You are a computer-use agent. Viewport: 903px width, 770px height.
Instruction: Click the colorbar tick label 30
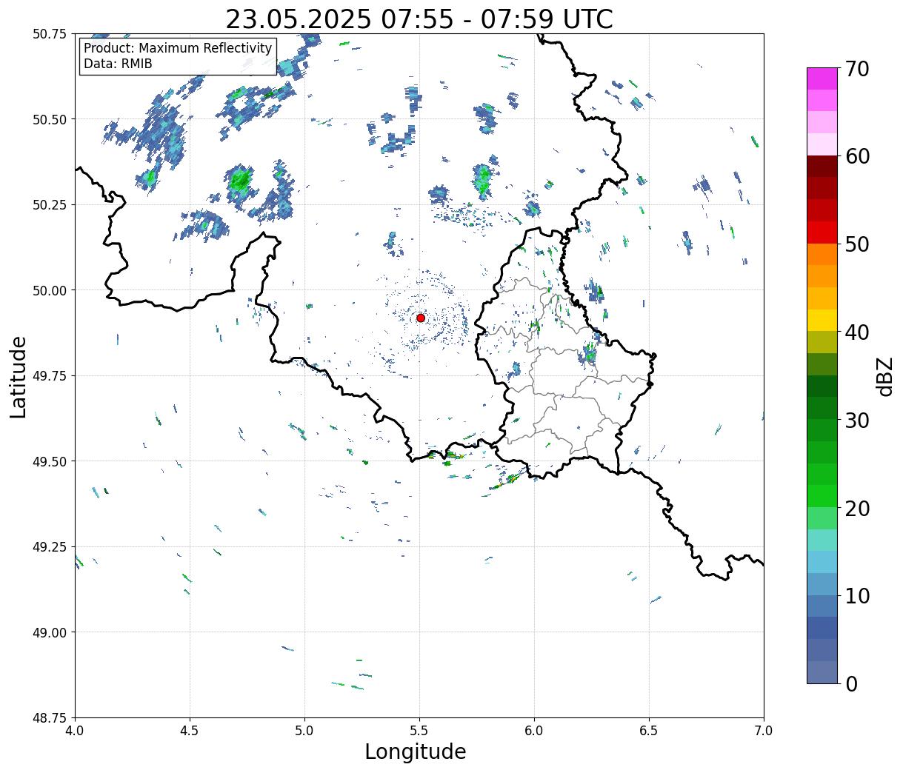coord(856,420)
